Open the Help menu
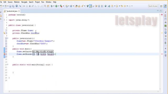The image size is (168, 94). pos(55,2)
